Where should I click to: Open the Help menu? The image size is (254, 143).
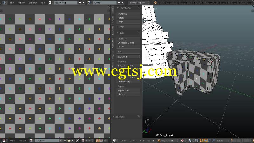coord(43,3)
